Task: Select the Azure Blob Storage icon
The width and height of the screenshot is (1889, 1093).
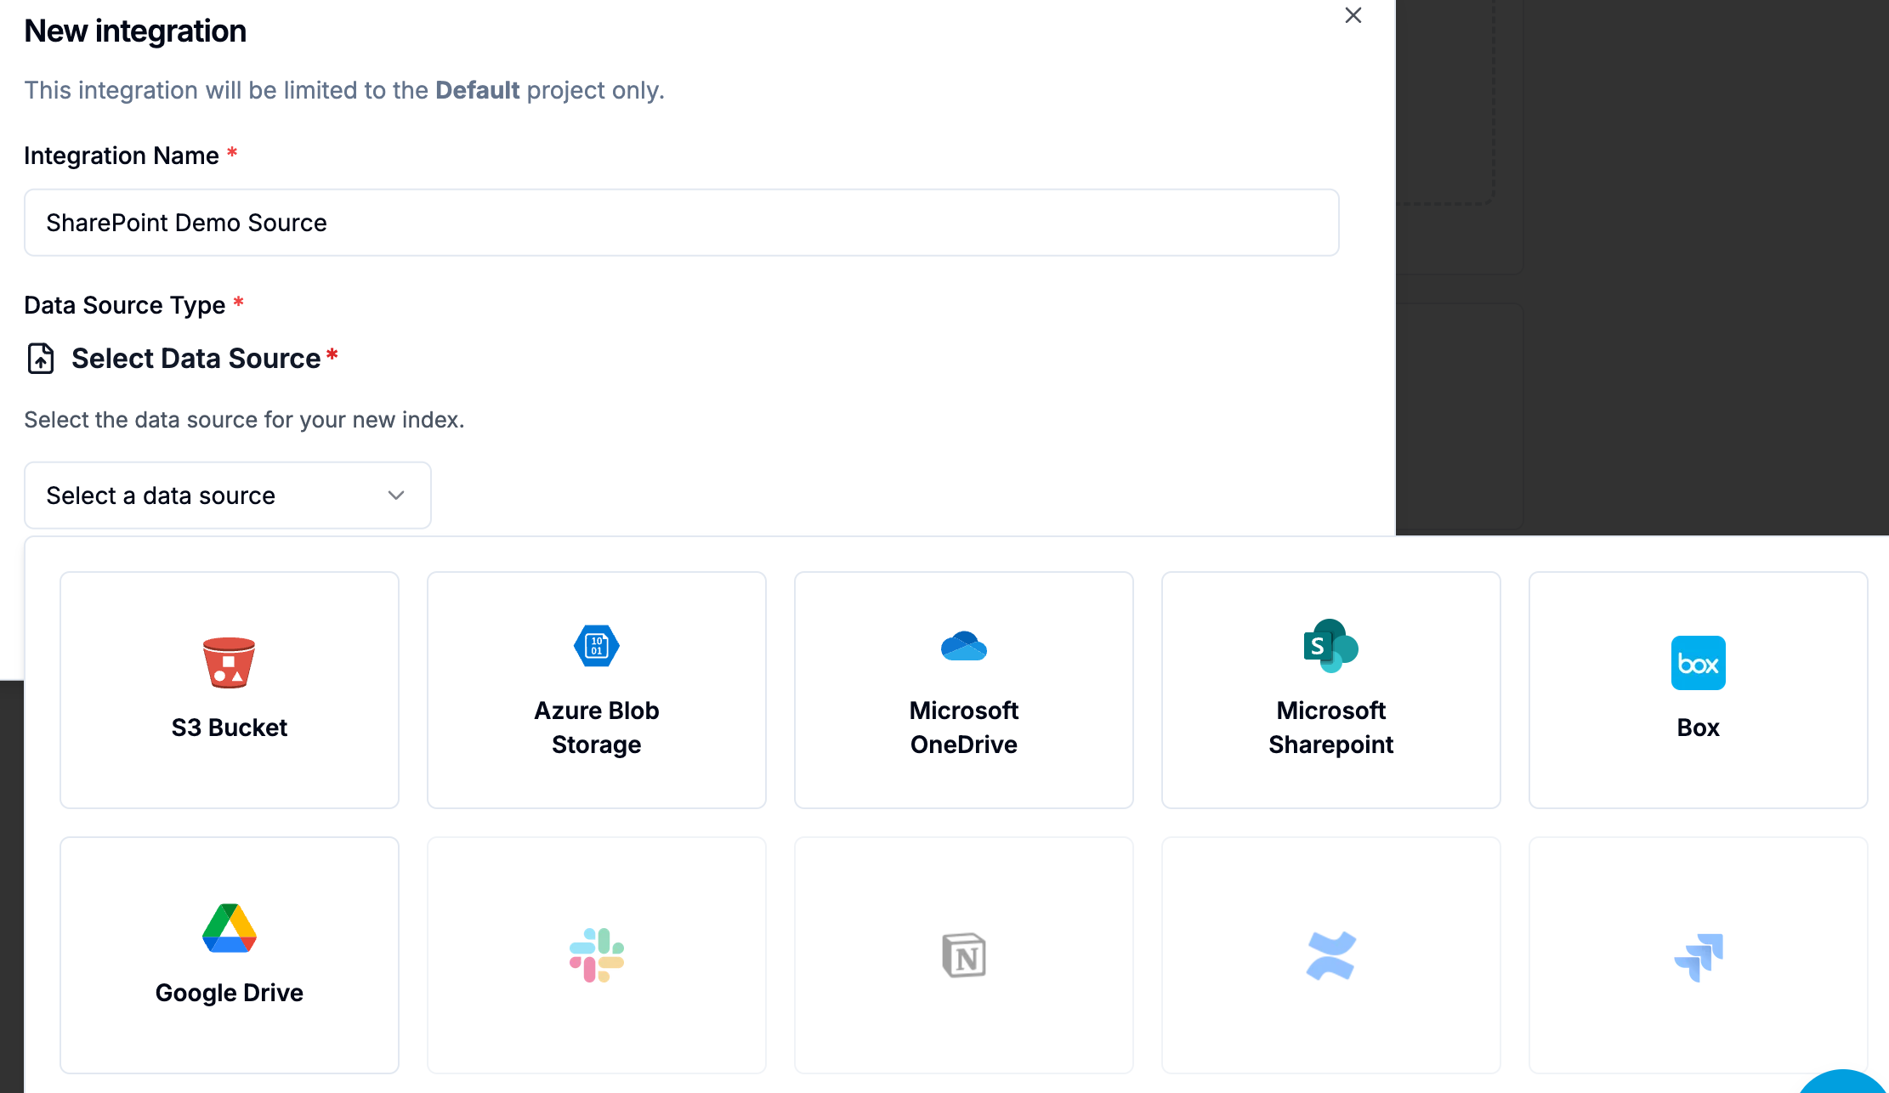Action: (596, 646)
